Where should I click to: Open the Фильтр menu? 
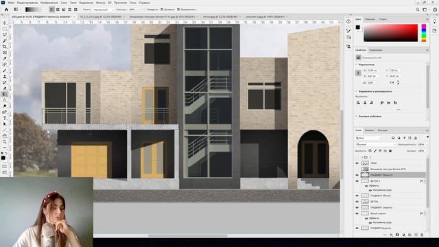(101, 3)
